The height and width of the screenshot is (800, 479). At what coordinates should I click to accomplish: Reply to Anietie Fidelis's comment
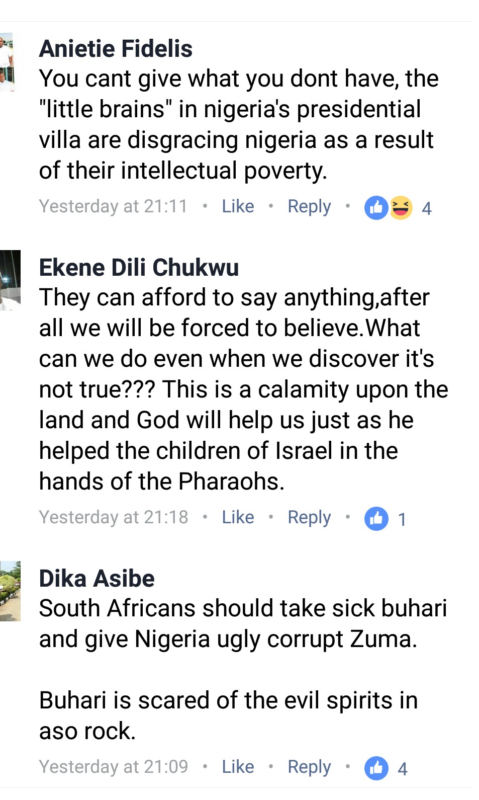[309, 206]
